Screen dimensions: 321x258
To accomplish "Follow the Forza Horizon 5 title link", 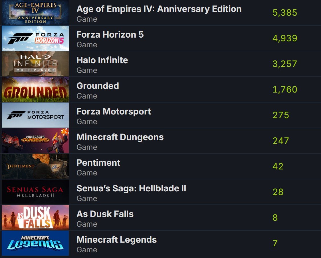I will (110, 34).
